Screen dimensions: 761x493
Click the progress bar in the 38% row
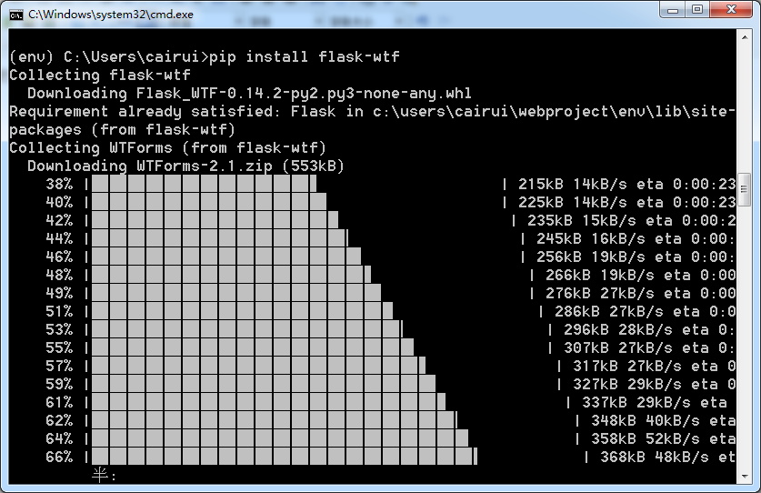204,185
